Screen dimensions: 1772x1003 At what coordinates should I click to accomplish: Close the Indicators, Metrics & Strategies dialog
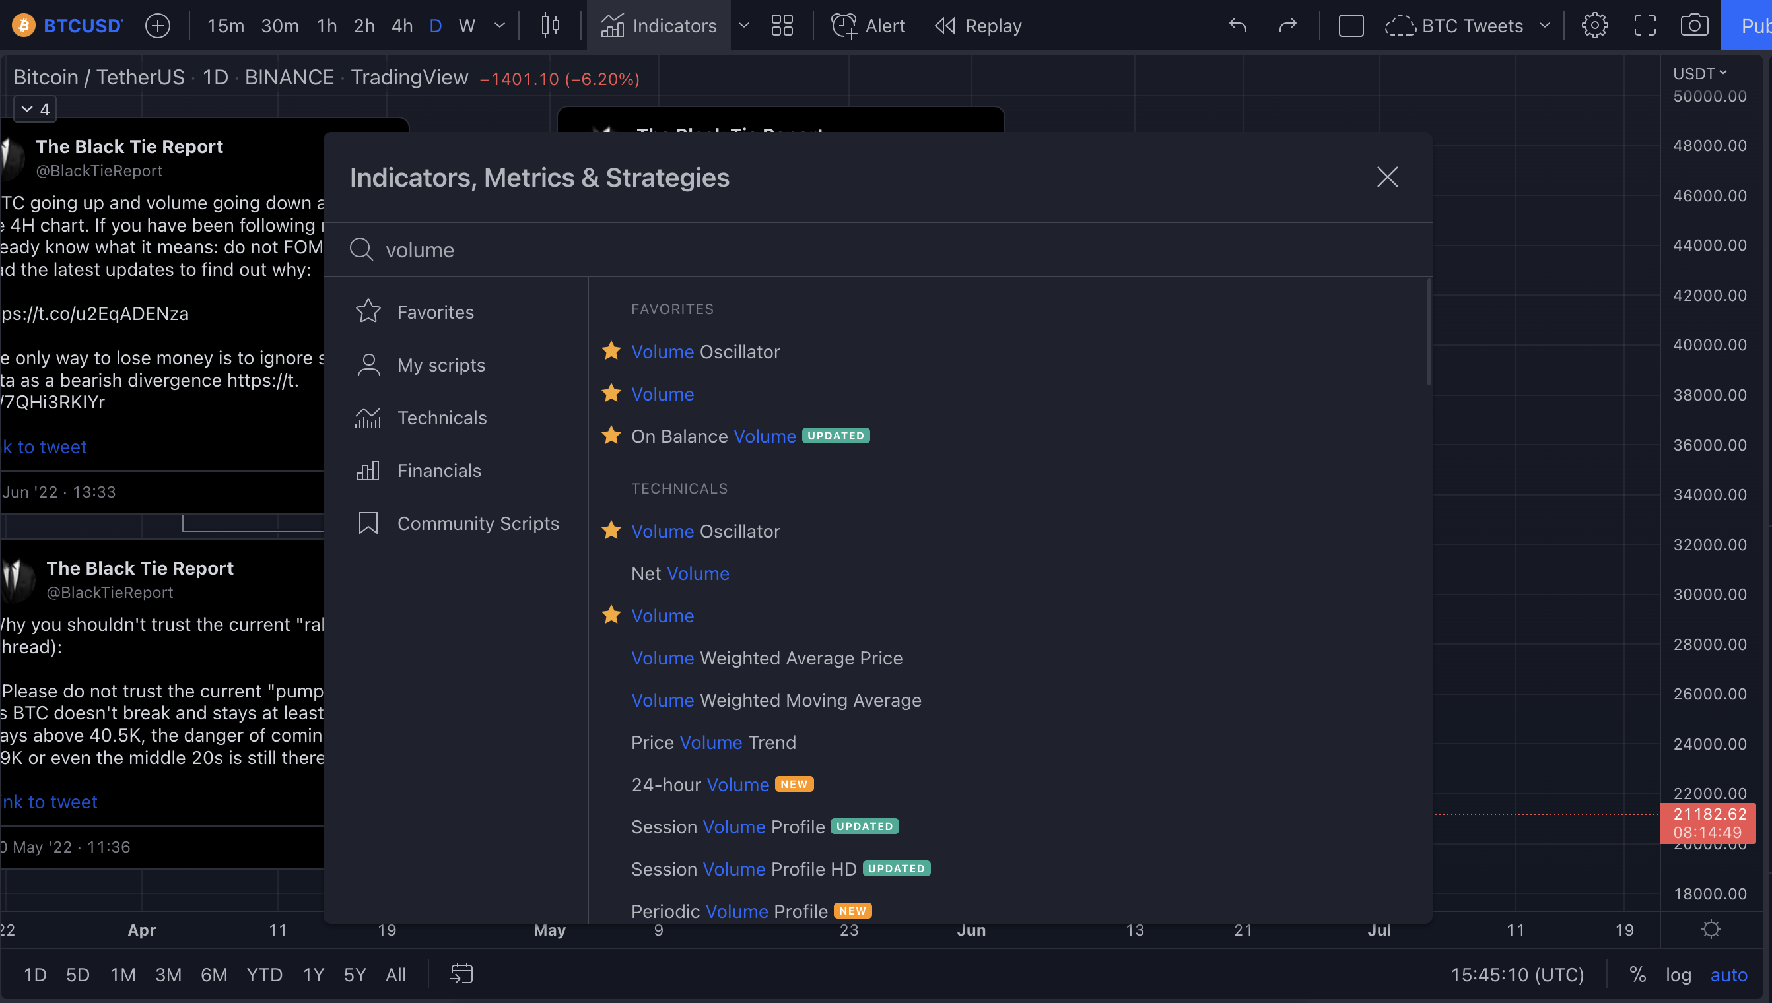1386,177
